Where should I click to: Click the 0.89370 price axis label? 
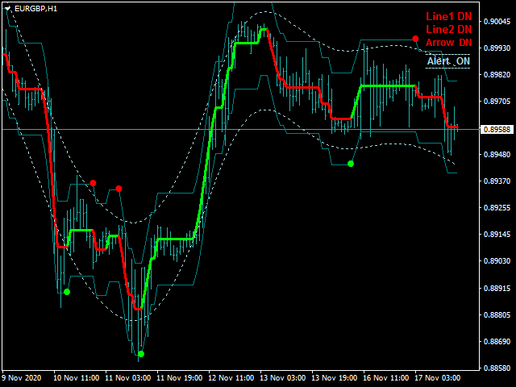[497, 181]
